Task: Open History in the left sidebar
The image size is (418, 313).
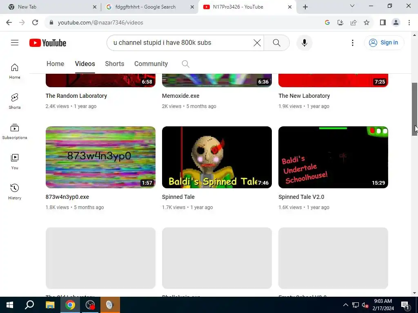Action: point(15,192)
